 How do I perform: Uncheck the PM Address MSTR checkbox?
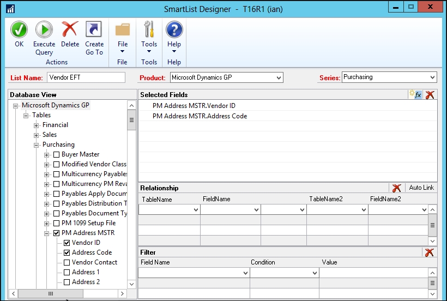pyautogui.click(x=57, y=233)
